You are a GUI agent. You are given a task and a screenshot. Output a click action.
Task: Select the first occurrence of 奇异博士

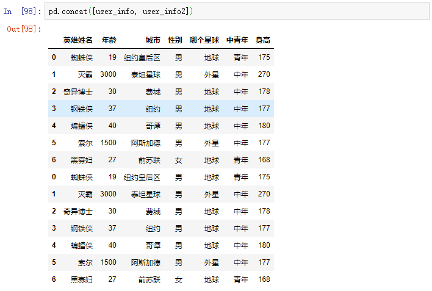(78, 92)
